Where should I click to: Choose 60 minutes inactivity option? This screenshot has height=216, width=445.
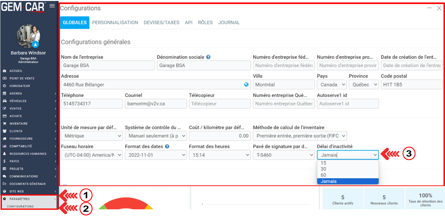point(324,175)
